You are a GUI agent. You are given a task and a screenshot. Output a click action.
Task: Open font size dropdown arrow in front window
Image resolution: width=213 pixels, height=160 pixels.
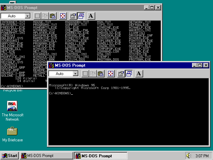[x=76, y=74]
